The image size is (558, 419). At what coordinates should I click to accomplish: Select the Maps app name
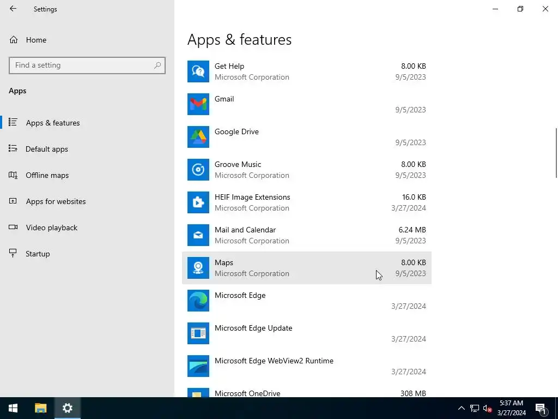click(224, 262)
